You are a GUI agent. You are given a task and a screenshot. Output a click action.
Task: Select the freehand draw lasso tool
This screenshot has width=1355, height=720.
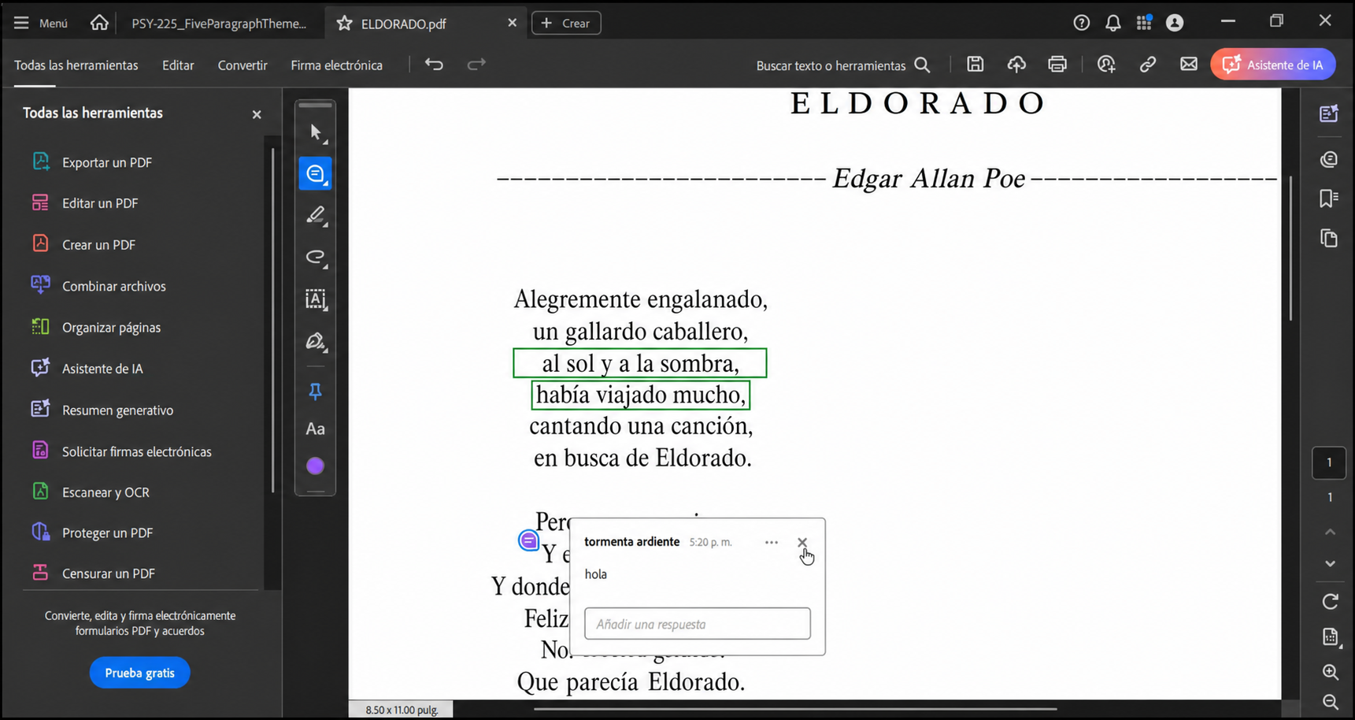pyautogui.click(x=316, y=257)
